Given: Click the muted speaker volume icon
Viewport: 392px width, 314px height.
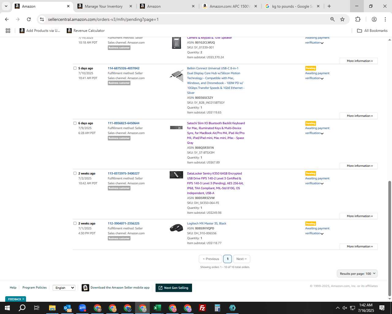Looking at the screenshot, I should pyautogui.click(x=345, y=308).
